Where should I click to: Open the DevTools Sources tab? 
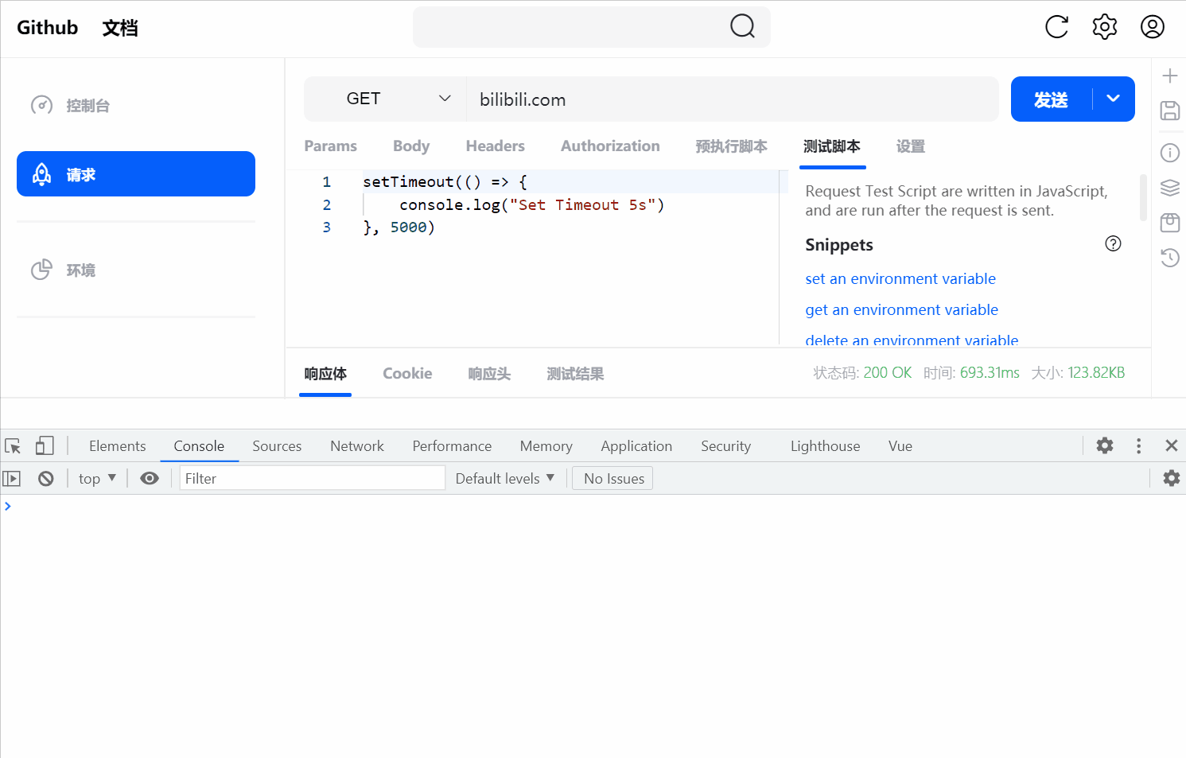(277, 445)
